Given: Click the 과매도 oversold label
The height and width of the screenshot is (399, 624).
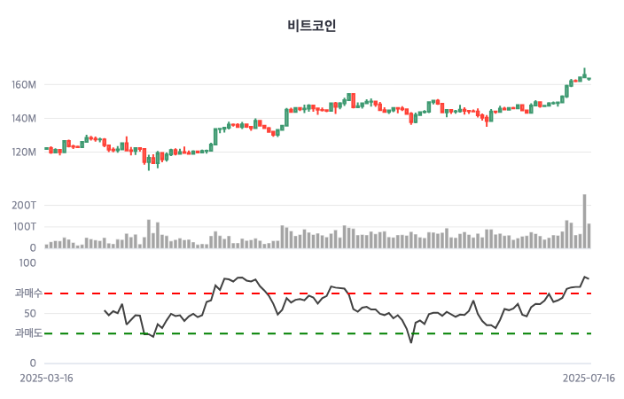Looking at the screenshot, I should (28, 333).
